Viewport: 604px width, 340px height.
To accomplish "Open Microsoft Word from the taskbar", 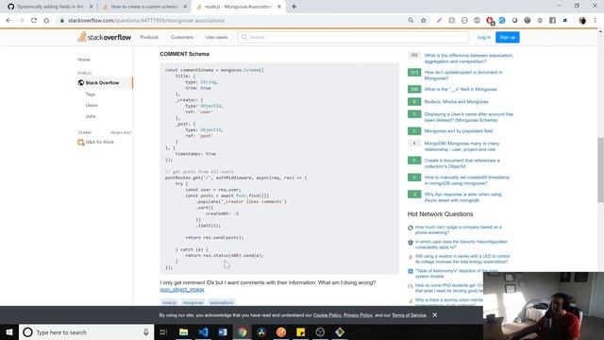I will click(x=223, y=331).
